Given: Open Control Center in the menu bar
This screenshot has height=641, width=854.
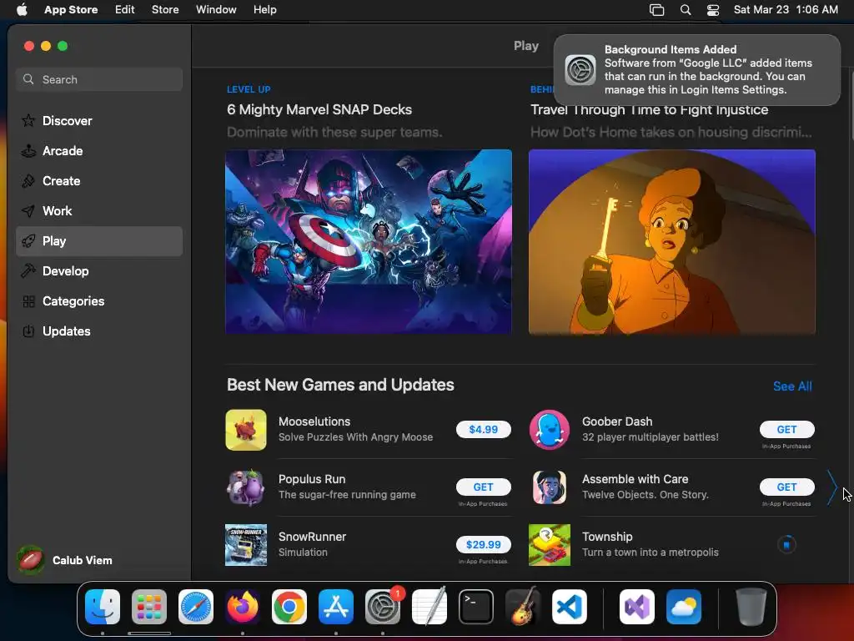Looking at the screenshot, I should pos(713,10).
